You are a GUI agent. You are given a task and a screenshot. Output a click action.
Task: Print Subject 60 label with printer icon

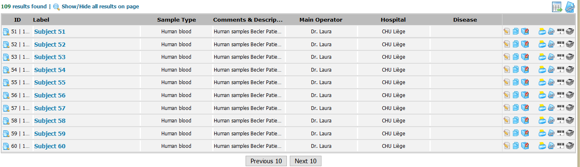point(570,146)
